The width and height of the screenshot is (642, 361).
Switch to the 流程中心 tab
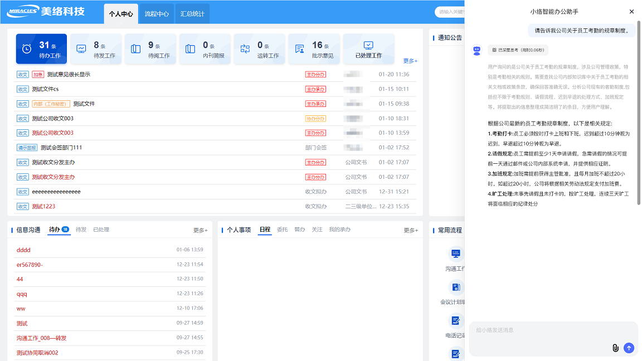156,14
